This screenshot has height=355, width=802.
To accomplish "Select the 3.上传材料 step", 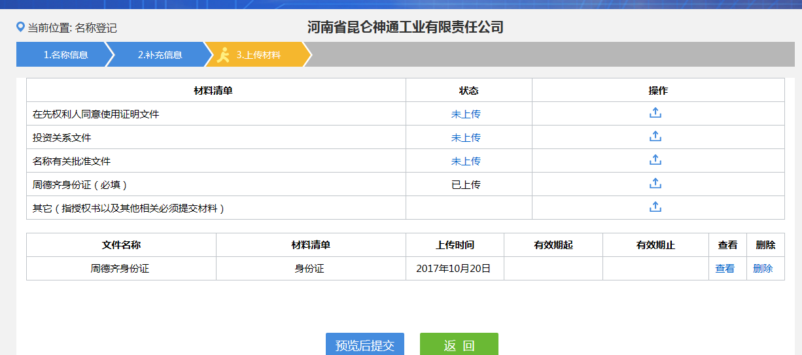I will click(258, 55).
